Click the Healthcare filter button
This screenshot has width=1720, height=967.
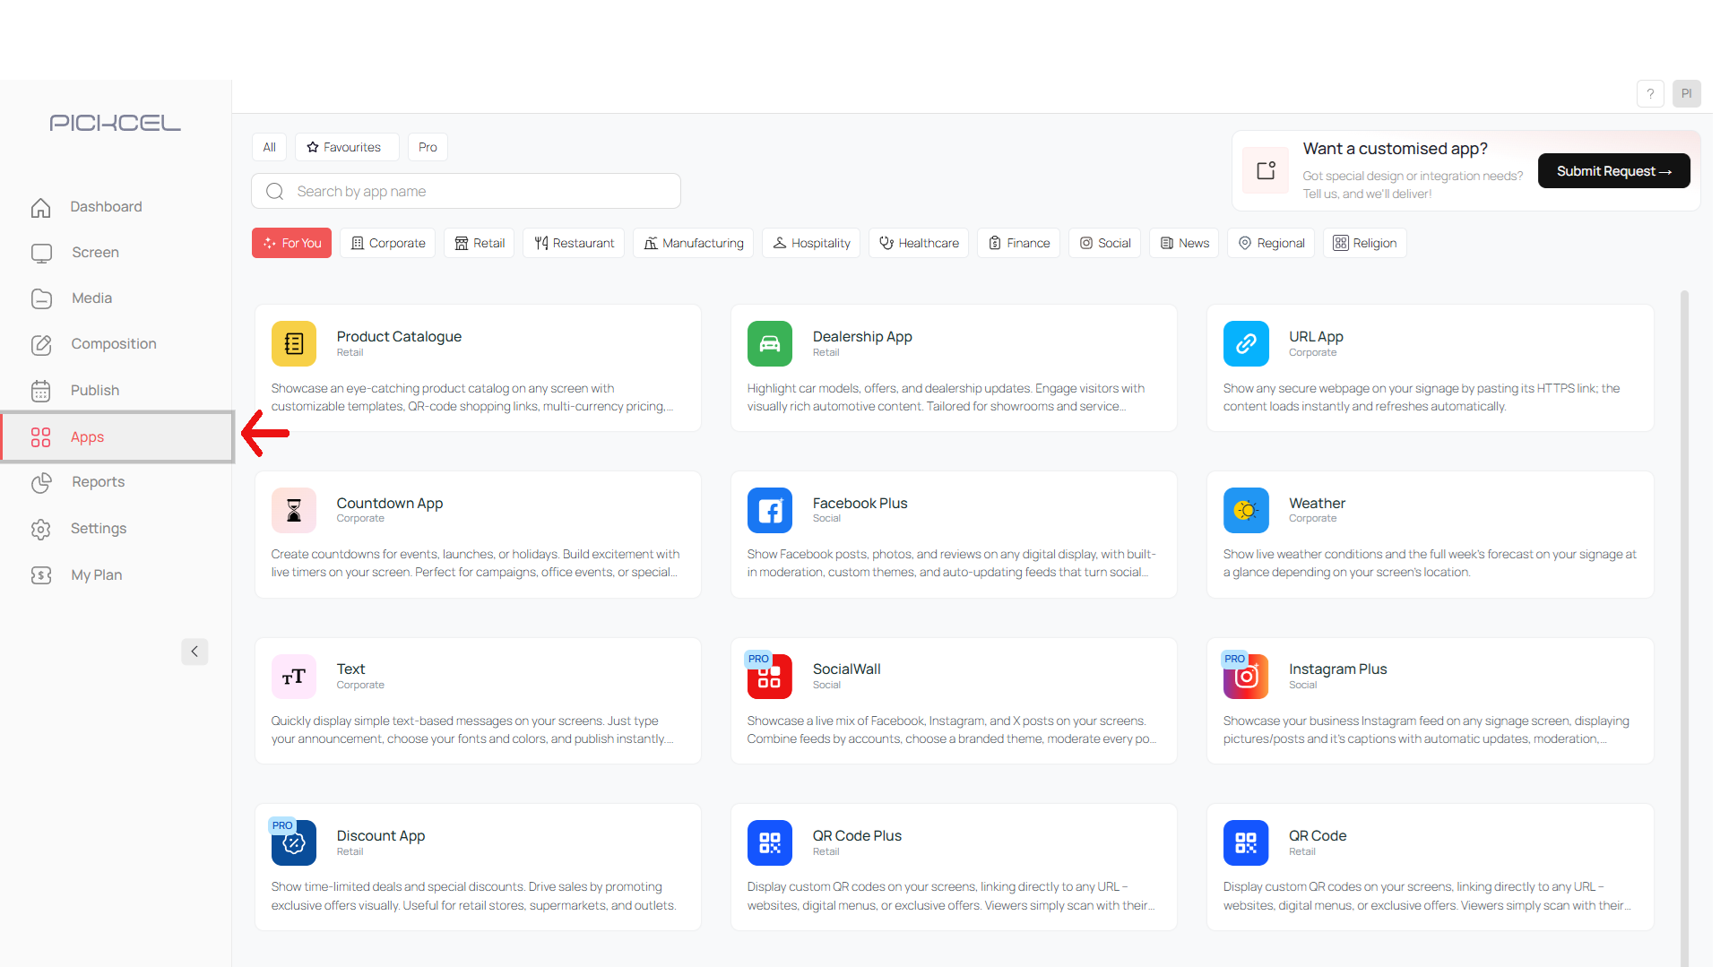[918, 243]
